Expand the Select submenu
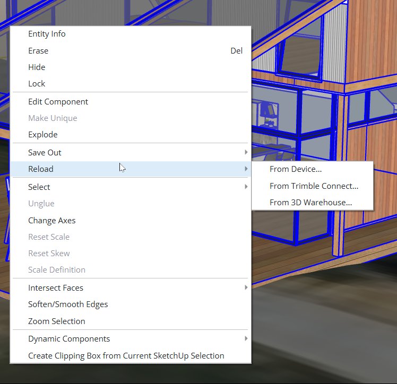The height and width of the screenshot is (384, 397). (39, 187)
